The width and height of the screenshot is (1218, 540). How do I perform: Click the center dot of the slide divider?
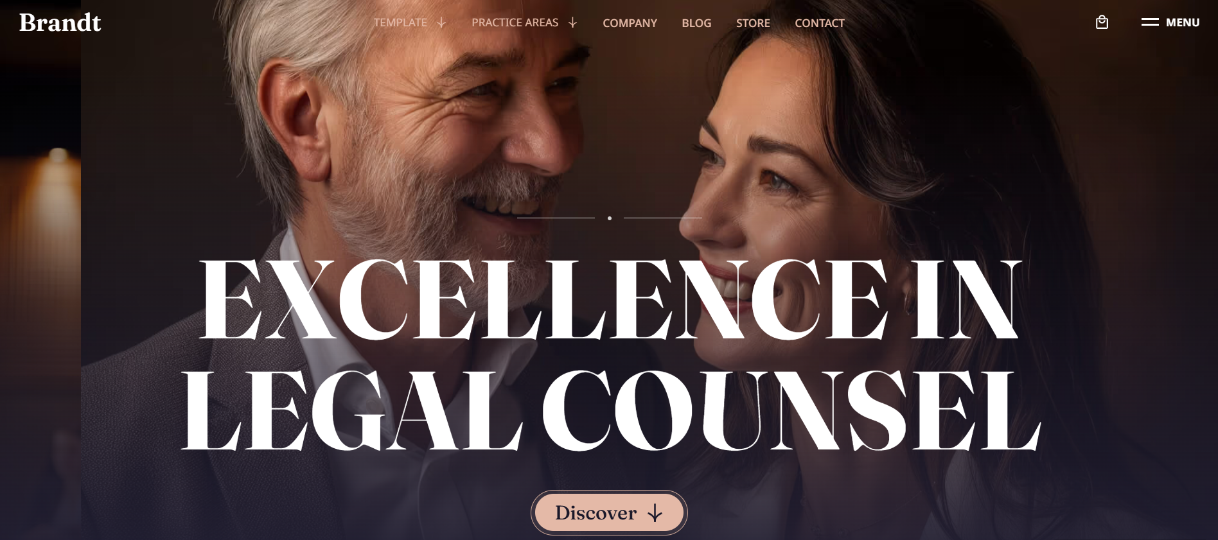[609, 218]
